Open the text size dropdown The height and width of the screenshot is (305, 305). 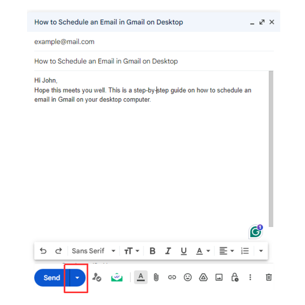pos(132,251)
